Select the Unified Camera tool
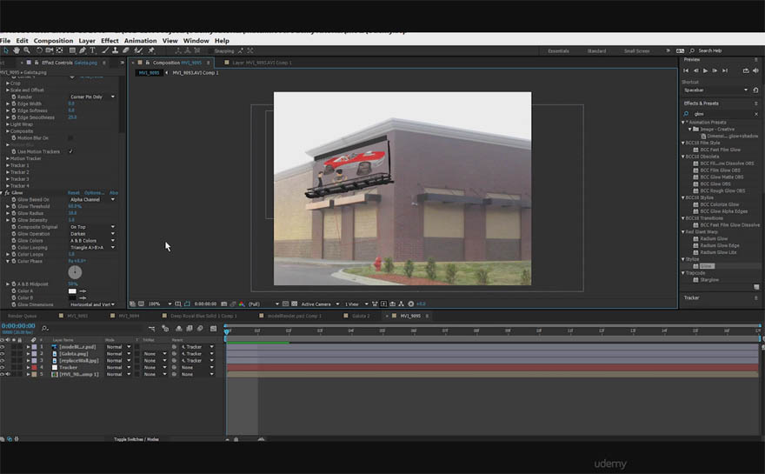The image size is (765, 474). tap(50, 50)
